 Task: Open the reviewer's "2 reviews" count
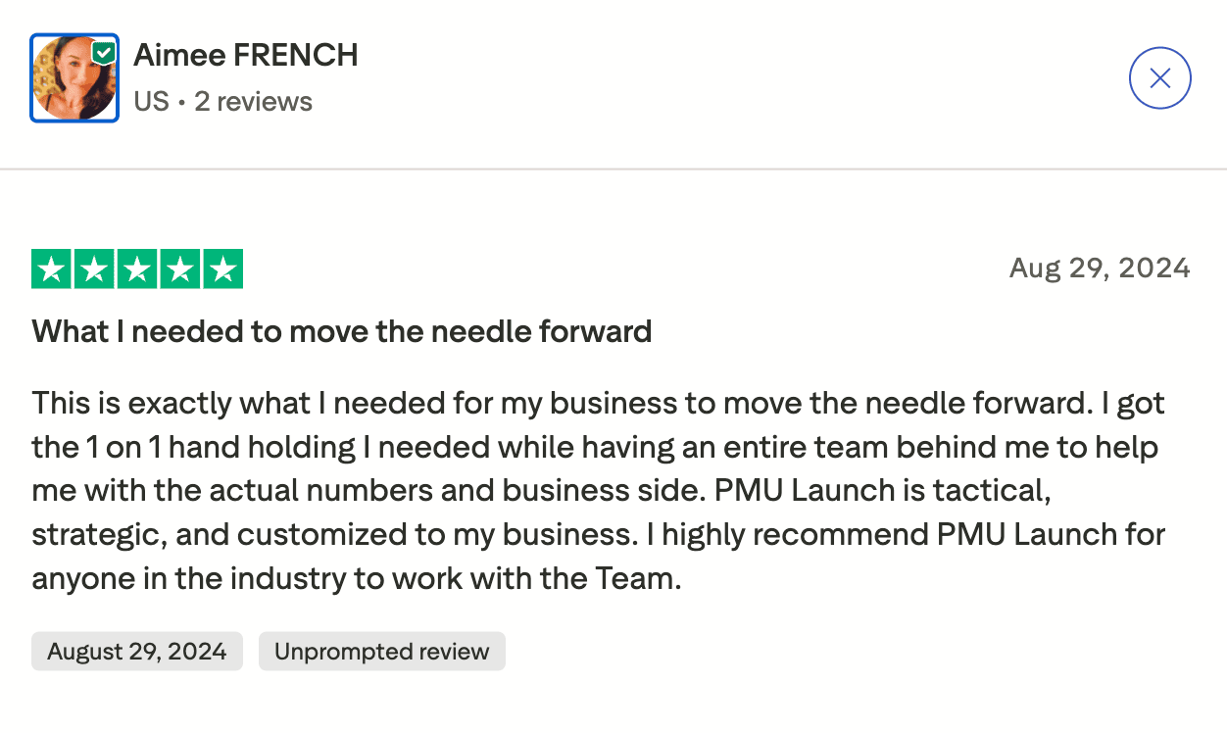click(253, 102)
